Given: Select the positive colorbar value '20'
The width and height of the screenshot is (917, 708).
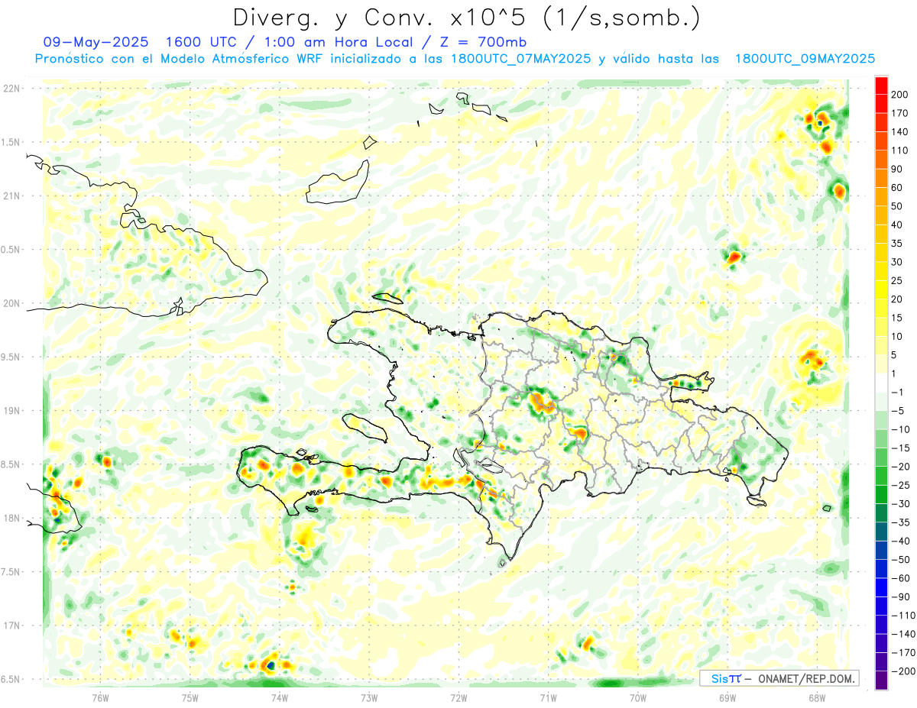Looking at the screenshot, I should (897, 299).
